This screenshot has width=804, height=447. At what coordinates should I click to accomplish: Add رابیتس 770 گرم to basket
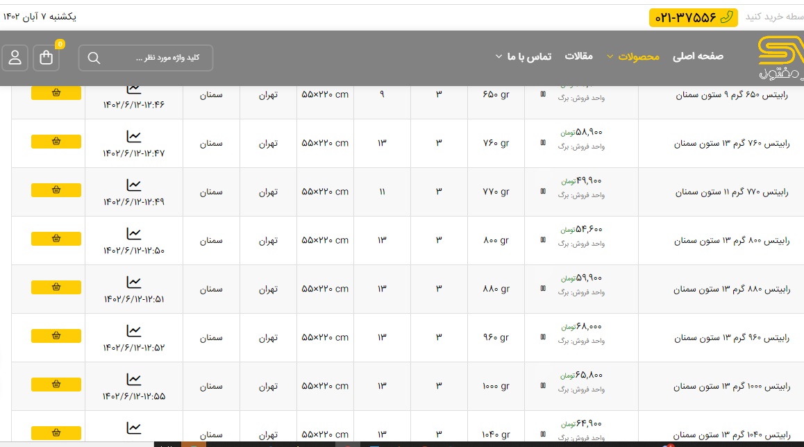coord(56,190)
